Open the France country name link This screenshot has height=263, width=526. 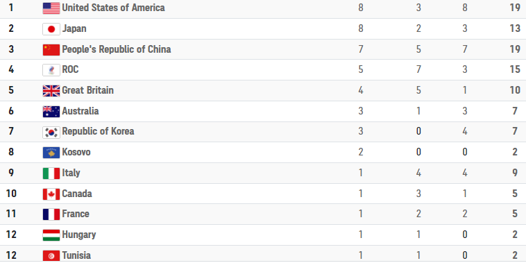coord(76,214)
